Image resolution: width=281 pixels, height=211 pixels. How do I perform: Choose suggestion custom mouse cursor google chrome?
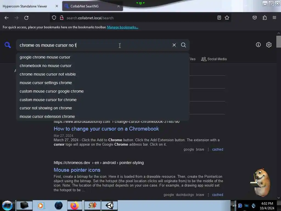(x=103, y=91)
